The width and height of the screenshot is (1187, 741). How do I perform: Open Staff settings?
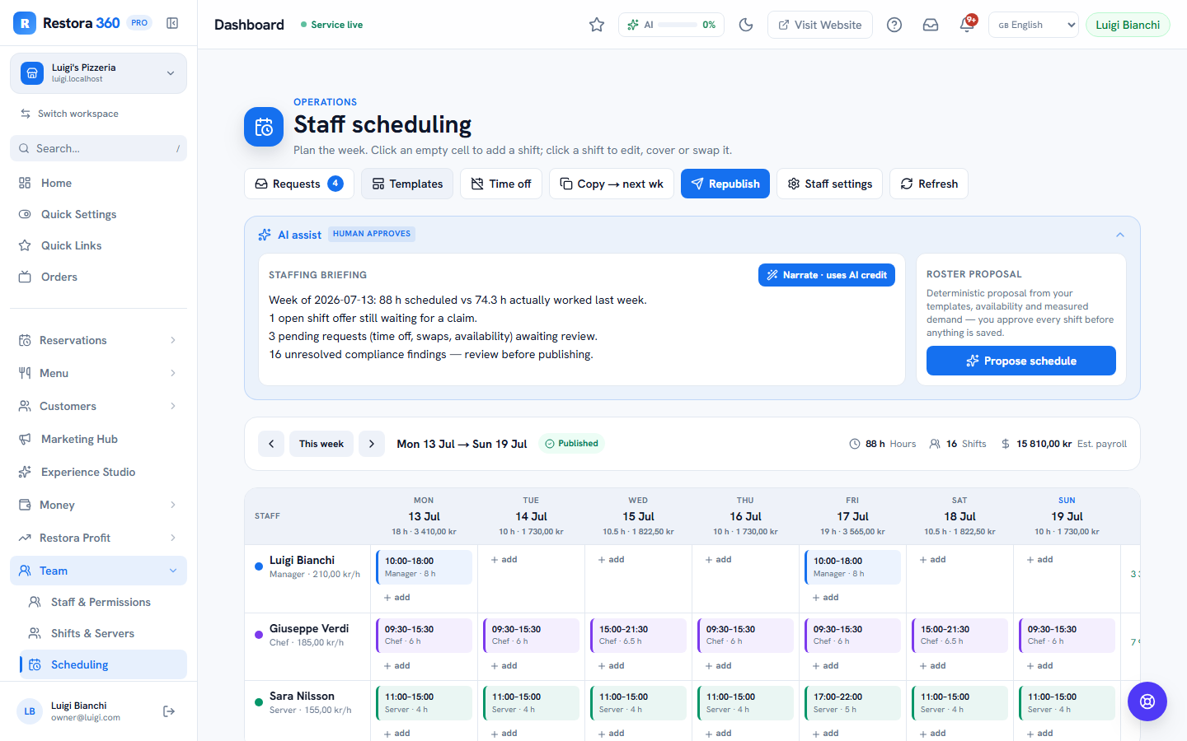[830, 184]
